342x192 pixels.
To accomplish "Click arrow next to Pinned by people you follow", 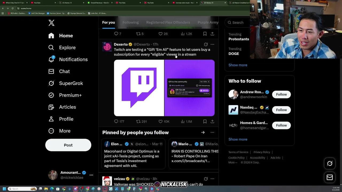I will click(x=203, y=133).
